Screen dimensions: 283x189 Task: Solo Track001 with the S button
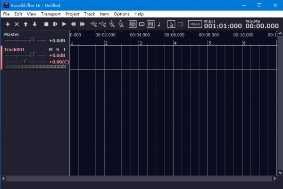pos(58,50)
